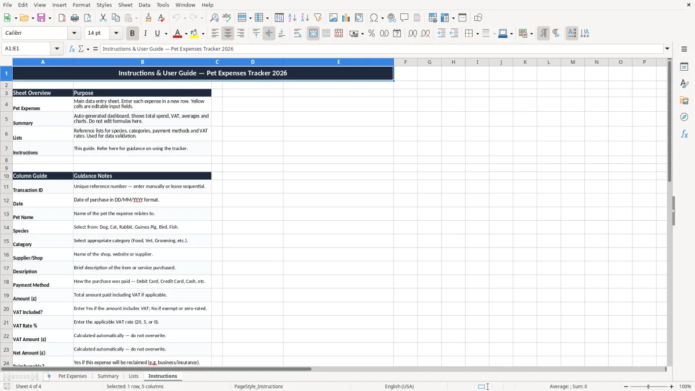Export directly as PDF

[62, 18]
